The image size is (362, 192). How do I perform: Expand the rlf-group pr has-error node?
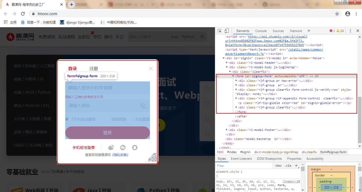click(x=236, y=81)
